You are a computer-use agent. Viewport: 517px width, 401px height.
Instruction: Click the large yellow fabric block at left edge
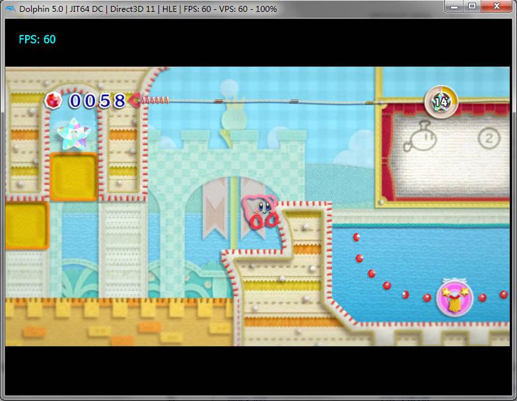[26, 226]
